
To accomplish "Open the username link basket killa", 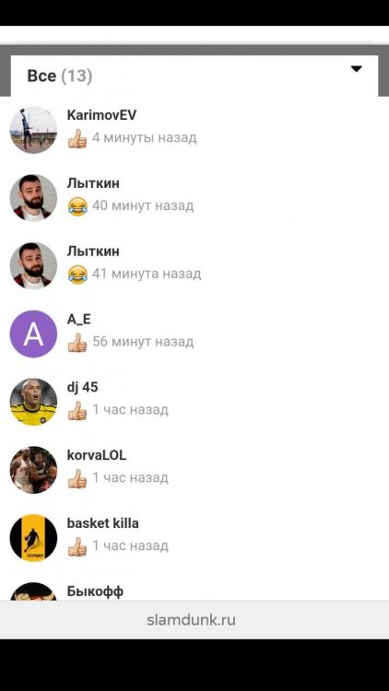I will (x=102, y=523).
